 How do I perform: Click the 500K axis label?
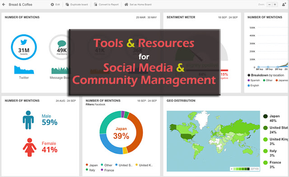(x=252, y=28)
